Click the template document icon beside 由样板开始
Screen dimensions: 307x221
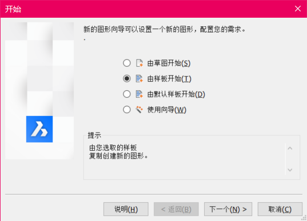pyautogui.click(x=139, y=79)
